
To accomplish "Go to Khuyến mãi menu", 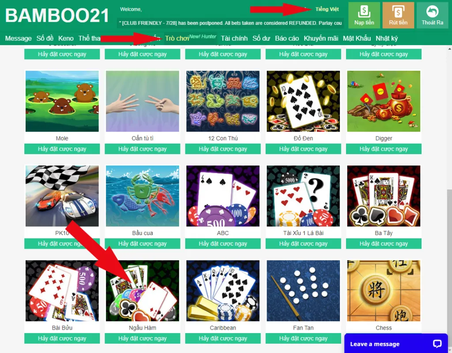I will [x=321, y=38].
